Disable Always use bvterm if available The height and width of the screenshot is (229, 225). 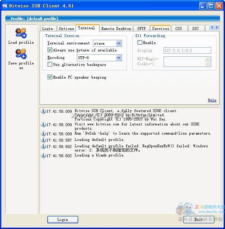50,50
